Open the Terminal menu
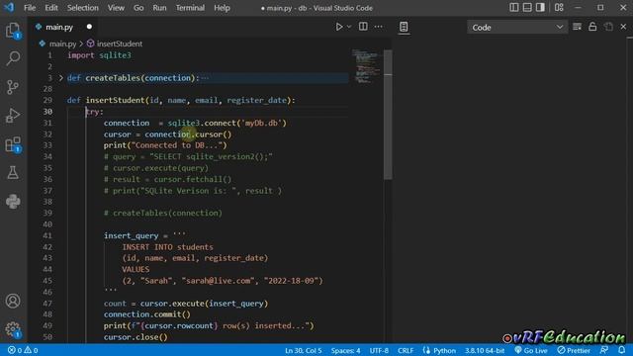This screenshot has height=356, width=633. (x=190, y=8)
